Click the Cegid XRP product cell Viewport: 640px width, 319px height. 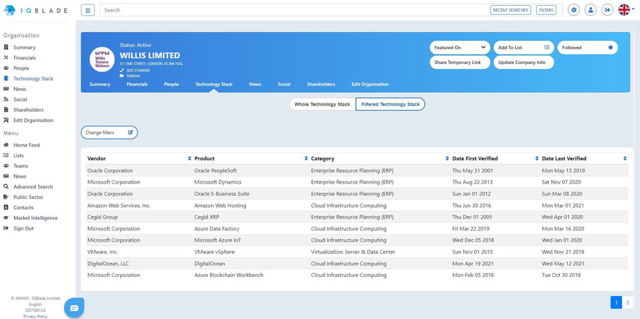tap(207, 217)
